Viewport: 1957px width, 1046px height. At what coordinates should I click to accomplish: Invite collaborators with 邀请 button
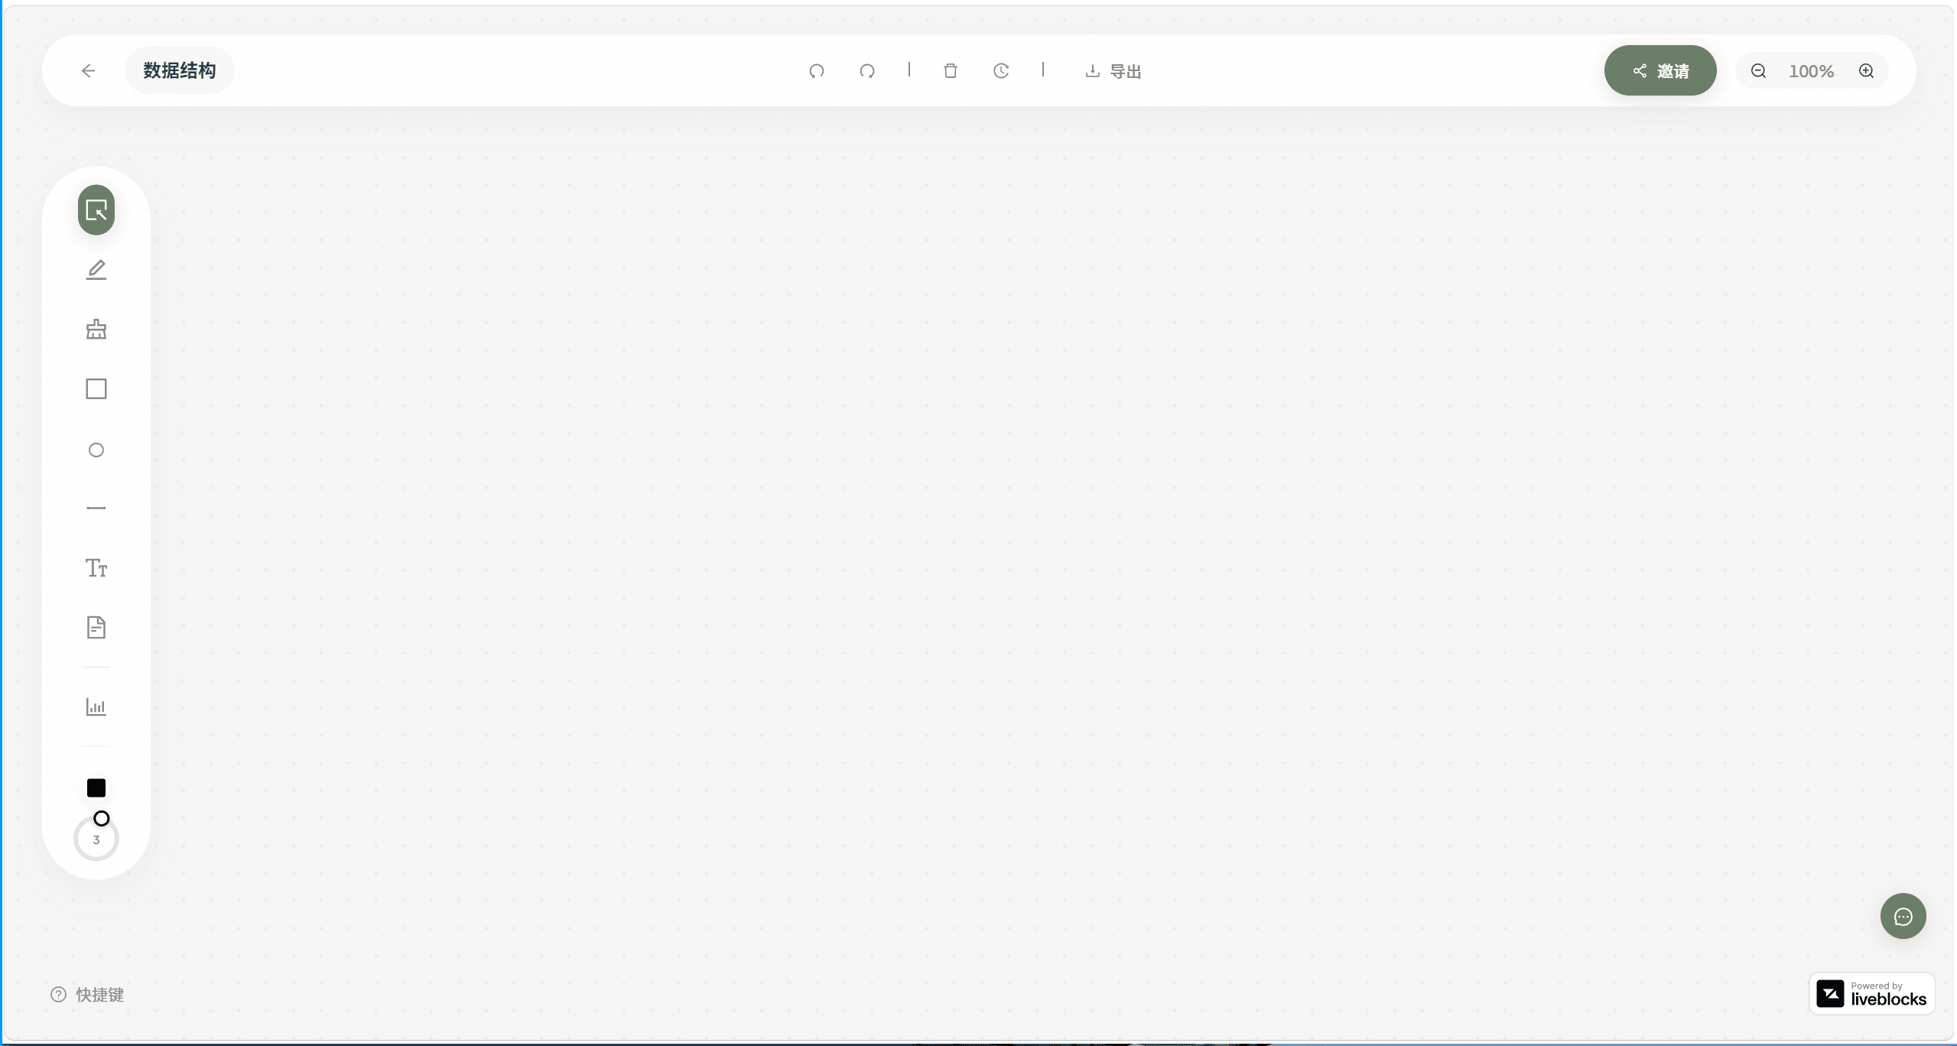tap(1660, 70)
